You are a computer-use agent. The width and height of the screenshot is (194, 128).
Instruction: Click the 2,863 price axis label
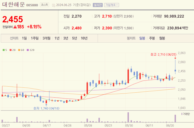[x=182, y=53]
